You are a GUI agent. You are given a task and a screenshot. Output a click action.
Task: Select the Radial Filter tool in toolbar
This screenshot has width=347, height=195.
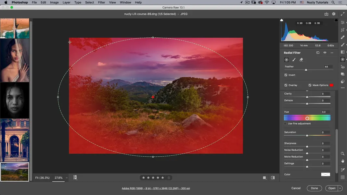click(x=342, y=59)
